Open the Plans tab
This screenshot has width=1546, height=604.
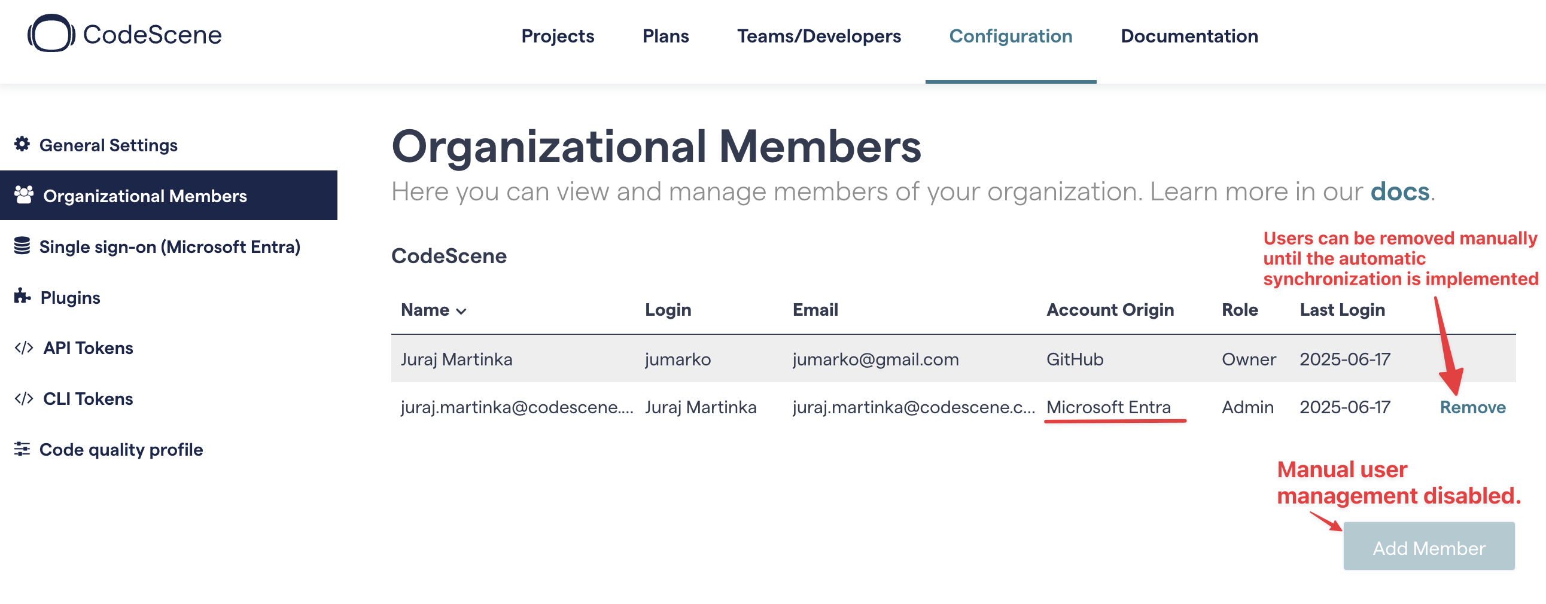[665, 36]
